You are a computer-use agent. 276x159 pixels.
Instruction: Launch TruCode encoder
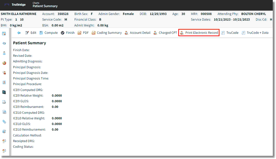tap(230, 33)
